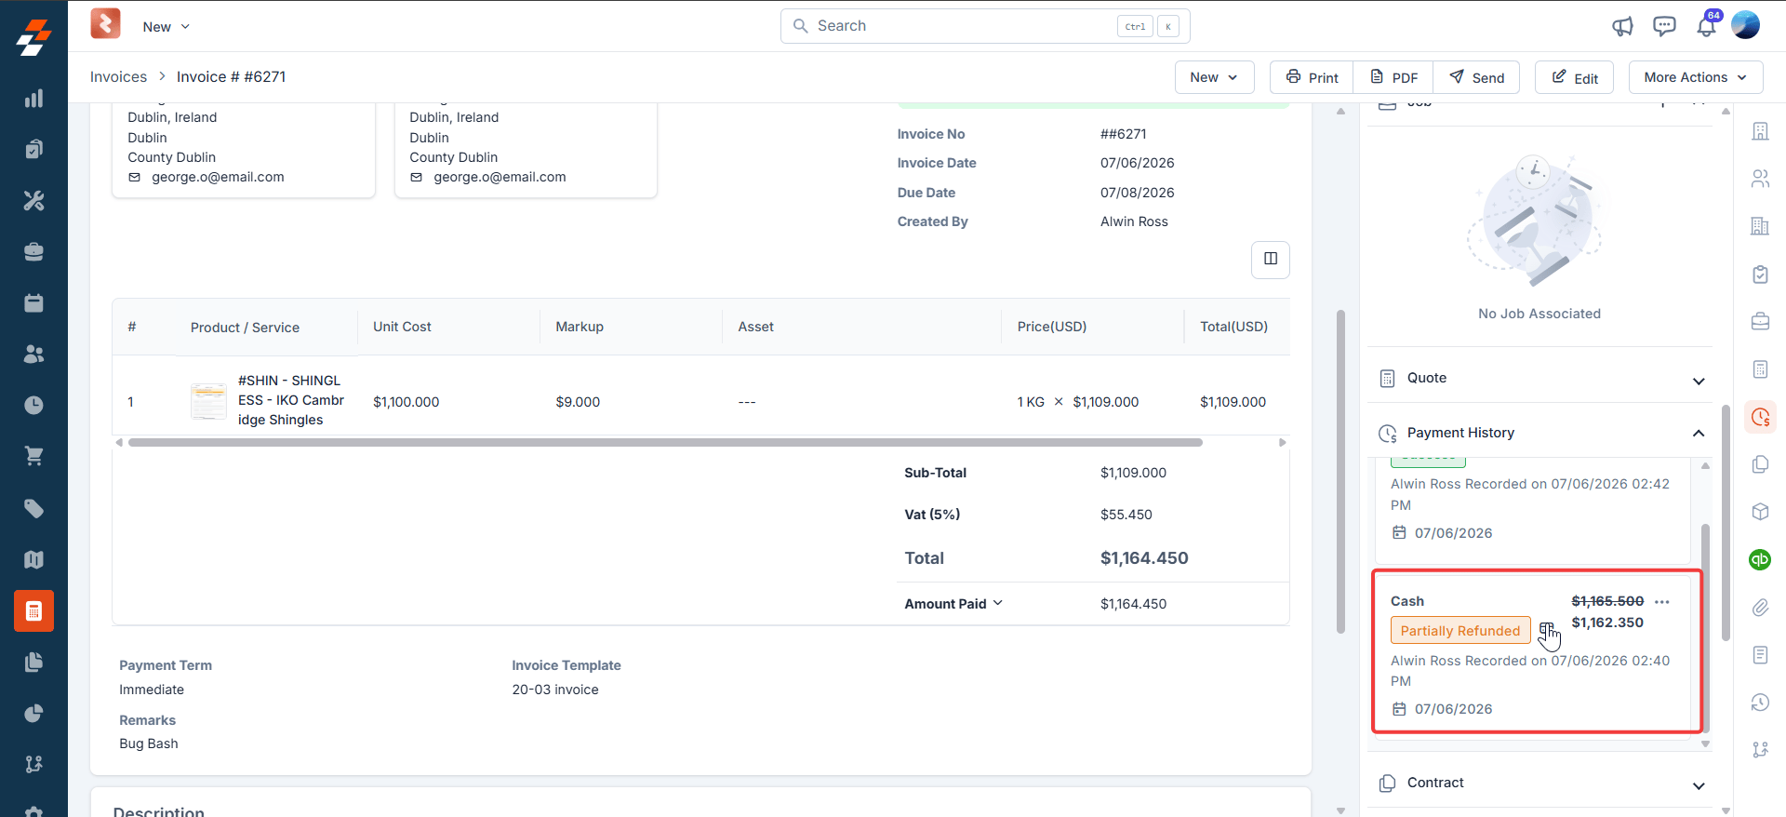Click Created By value Alwin Ross

pyautogui.click(x=1134, y=221)
